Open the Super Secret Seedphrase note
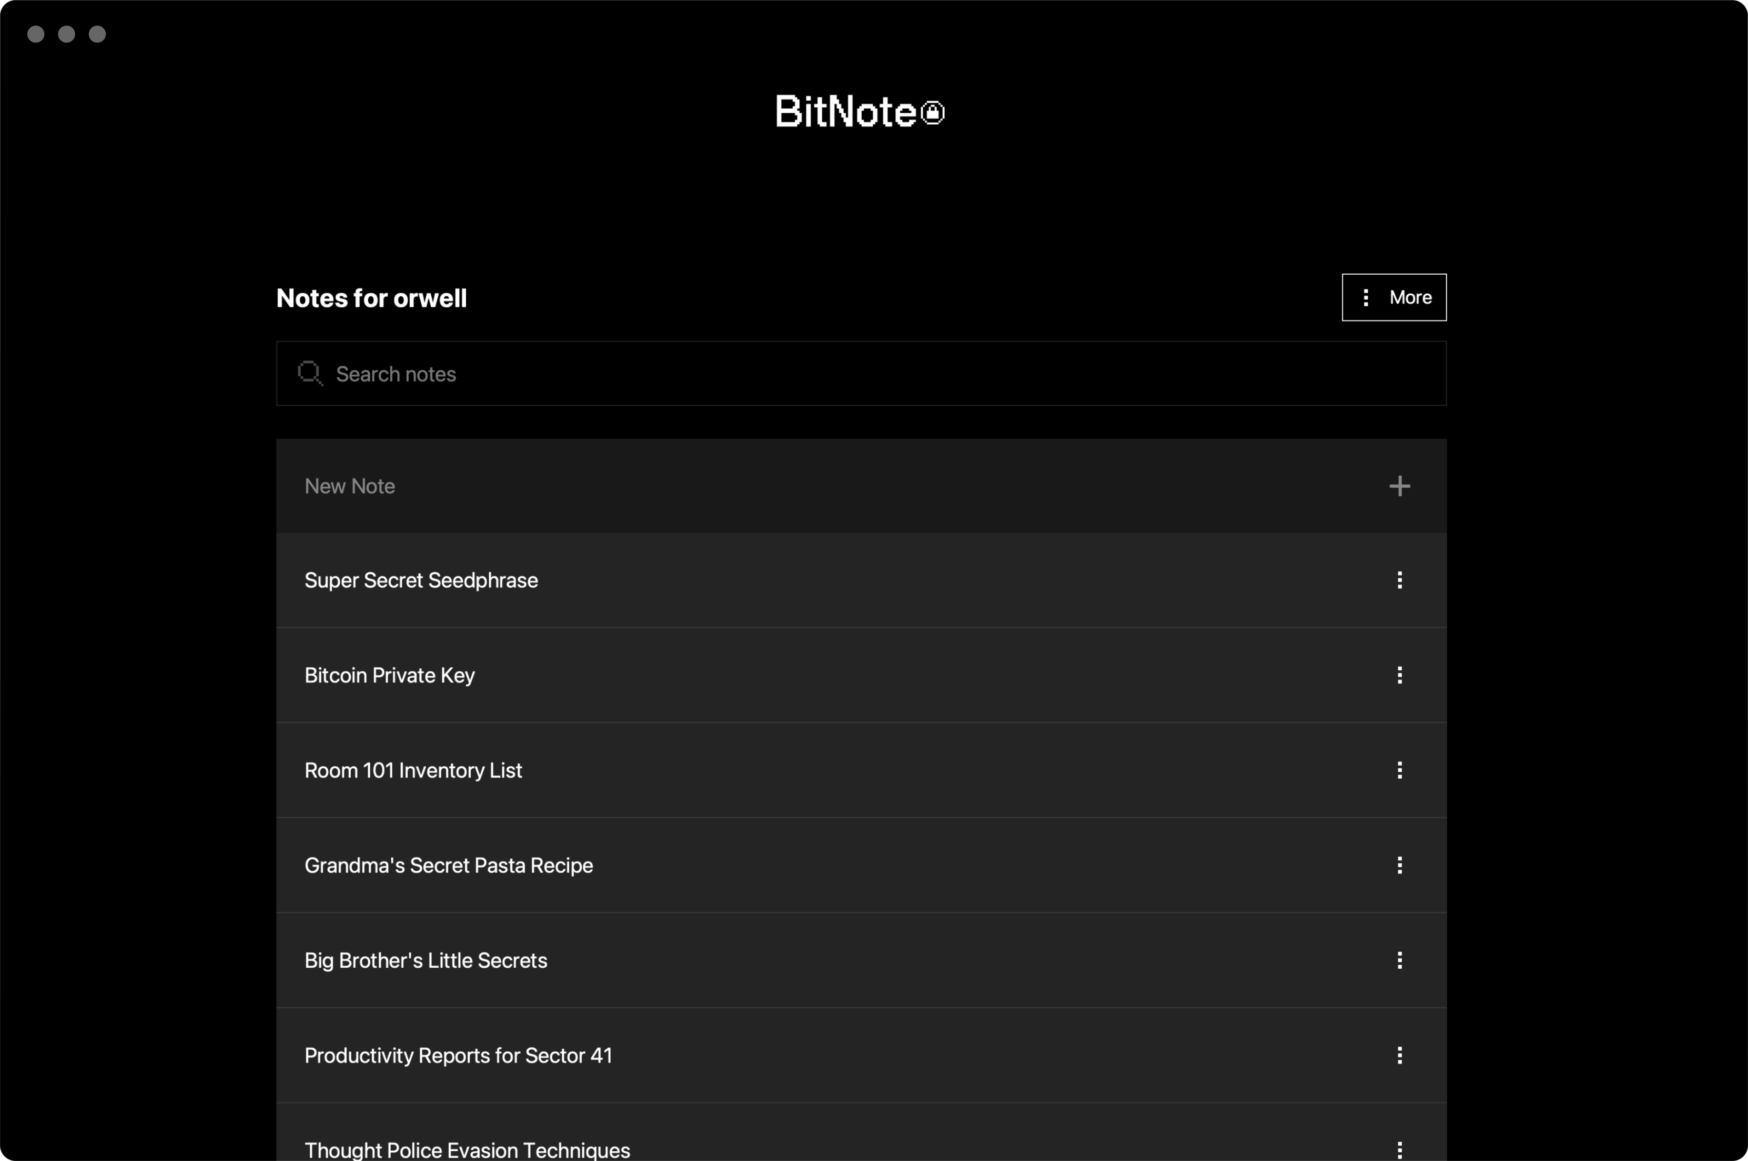This screenshot has height=1161, width=1748. [420, 580]
